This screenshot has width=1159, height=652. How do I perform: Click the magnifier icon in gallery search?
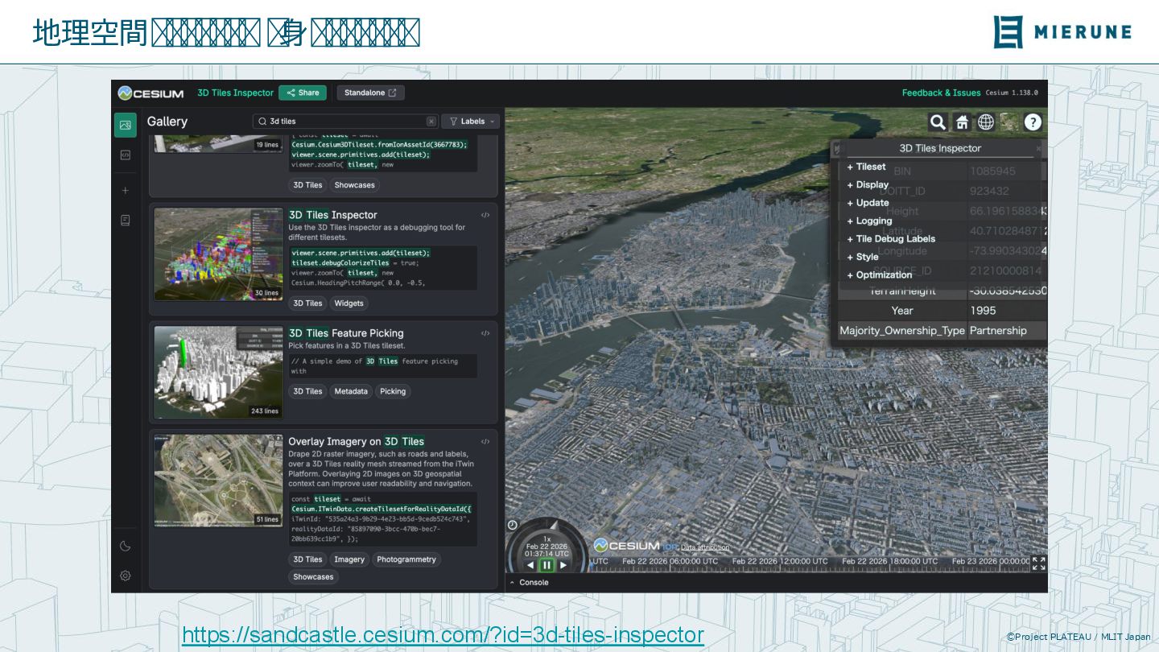click(x=262, y=122)
